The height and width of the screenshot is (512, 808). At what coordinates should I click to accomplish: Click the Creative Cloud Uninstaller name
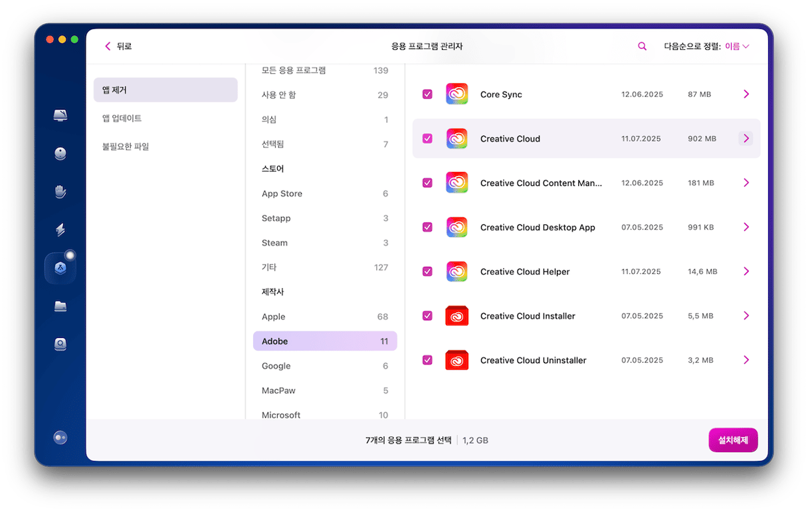coord(534,361)
